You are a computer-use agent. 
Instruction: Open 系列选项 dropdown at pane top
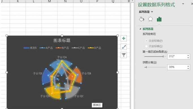click(146, 12)
